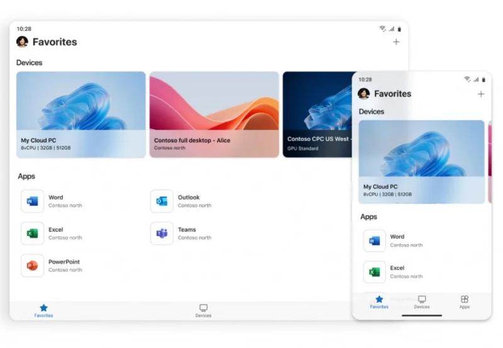Open PowerPoint from the tablet Apps list

point(32,266)
